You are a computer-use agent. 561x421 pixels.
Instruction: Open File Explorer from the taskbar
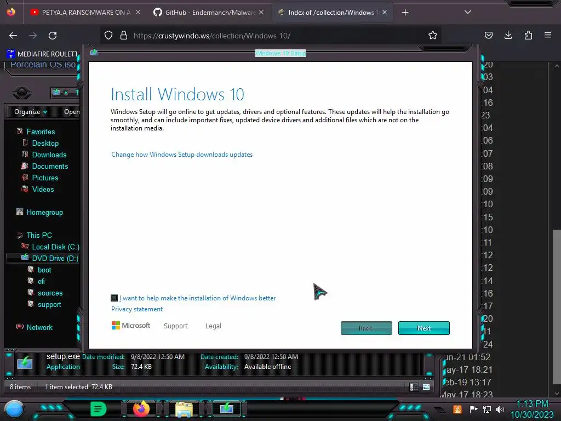click(184, 409)
